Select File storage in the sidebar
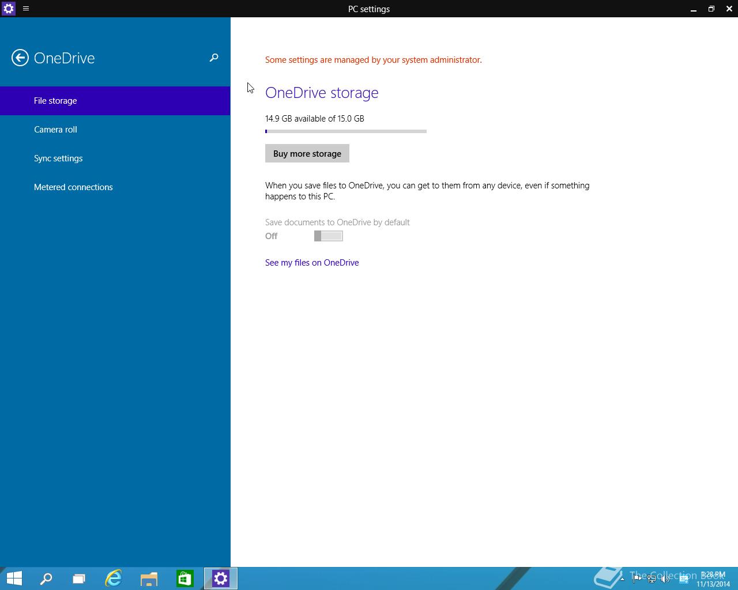This screenshot has height=590, width=738. tap(115, 101)
